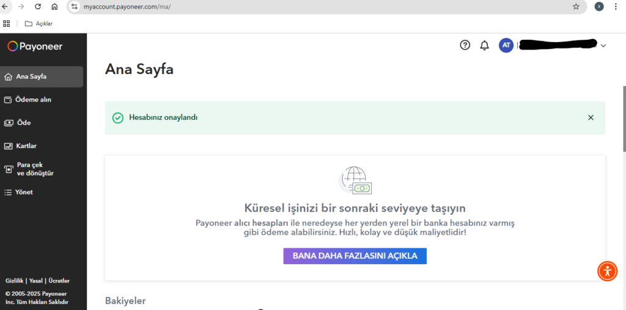
Task: Click the Küresel işinizi heading text
Action: pyautogui.click(x=355, y=208)
